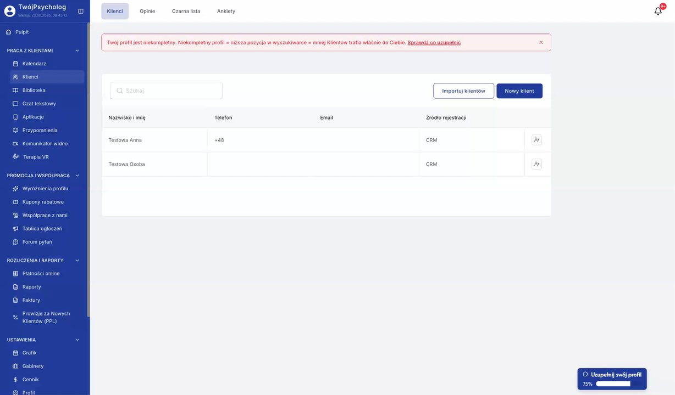This screenshot has width=675, height=395.
Task: Click the Aplikacje phone icon
Action: [15, 117]
